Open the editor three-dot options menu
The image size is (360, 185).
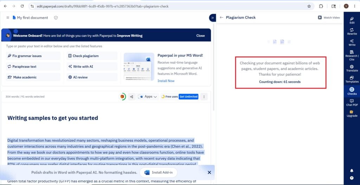coord(204,97)
